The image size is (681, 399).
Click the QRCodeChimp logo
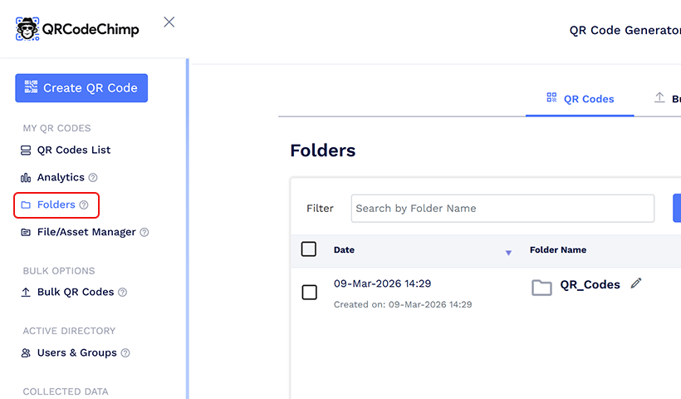(78, 29)
